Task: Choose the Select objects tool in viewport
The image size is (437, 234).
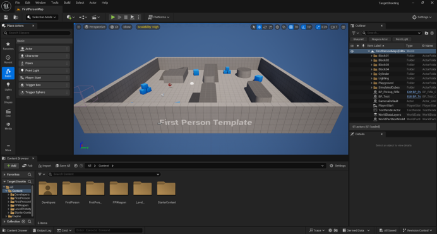Action: click(x=253, y=27)
